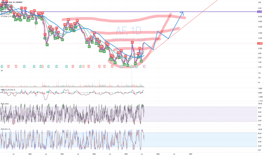The image size is (264, 156).
Task: Open the leftmost green earnings E marker
Action: [2, 66]
